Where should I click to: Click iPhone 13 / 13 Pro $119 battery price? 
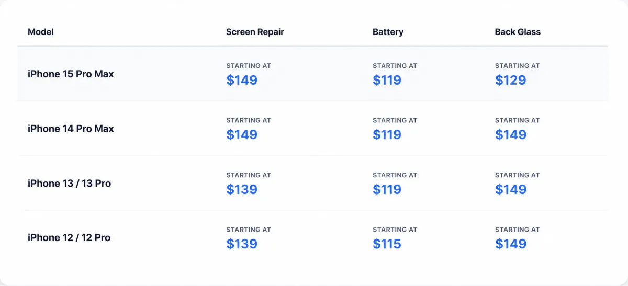click(387, 189)
